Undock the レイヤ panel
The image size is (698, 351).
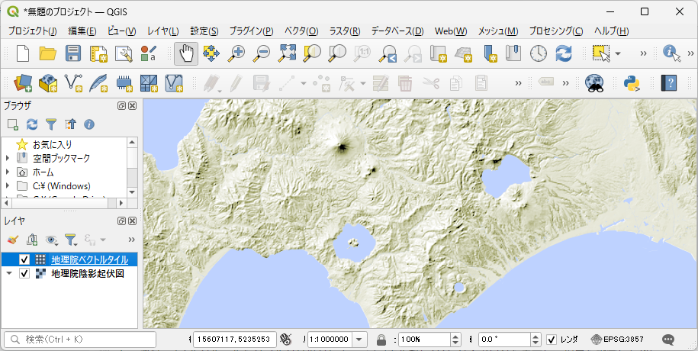pos(121,221)
